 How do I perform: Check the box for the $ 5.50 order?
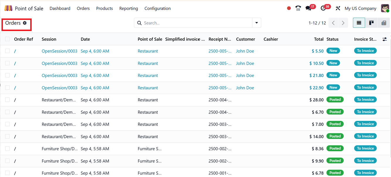pyautogui.click(x=7, y=51)
